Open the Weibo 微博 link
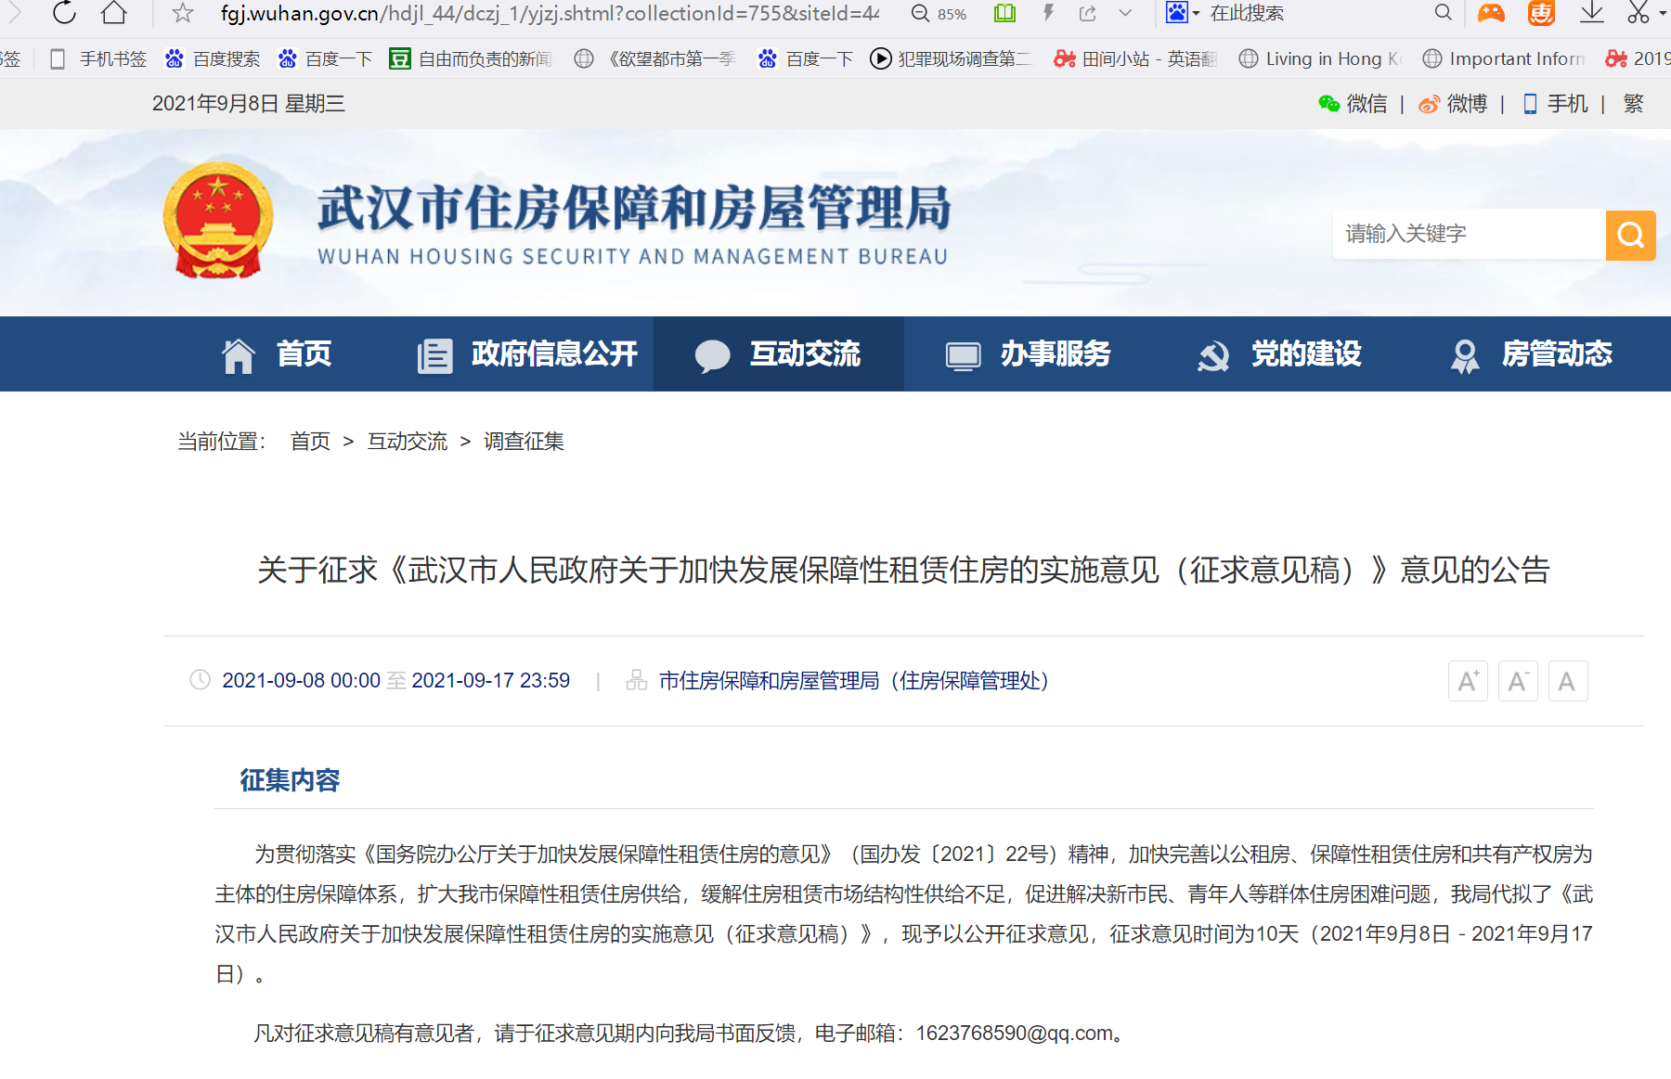Image resolution: width=1671 pixels, height=1079 pixels. (x=1454, y=104)
